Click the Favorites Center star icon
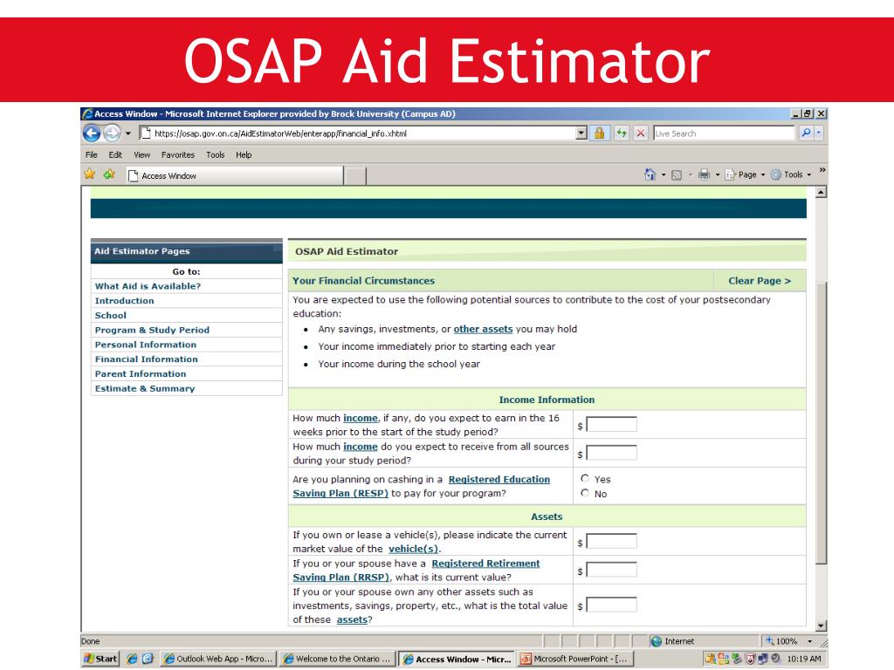The image size is (894, 670). click(x=90, y=174)
